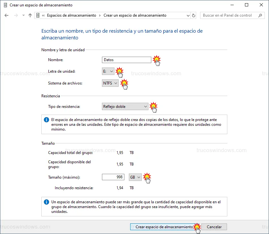This screenshot has height=234, width=269.
Task: Focus the Nombre text field
Action: click(126, 60)
